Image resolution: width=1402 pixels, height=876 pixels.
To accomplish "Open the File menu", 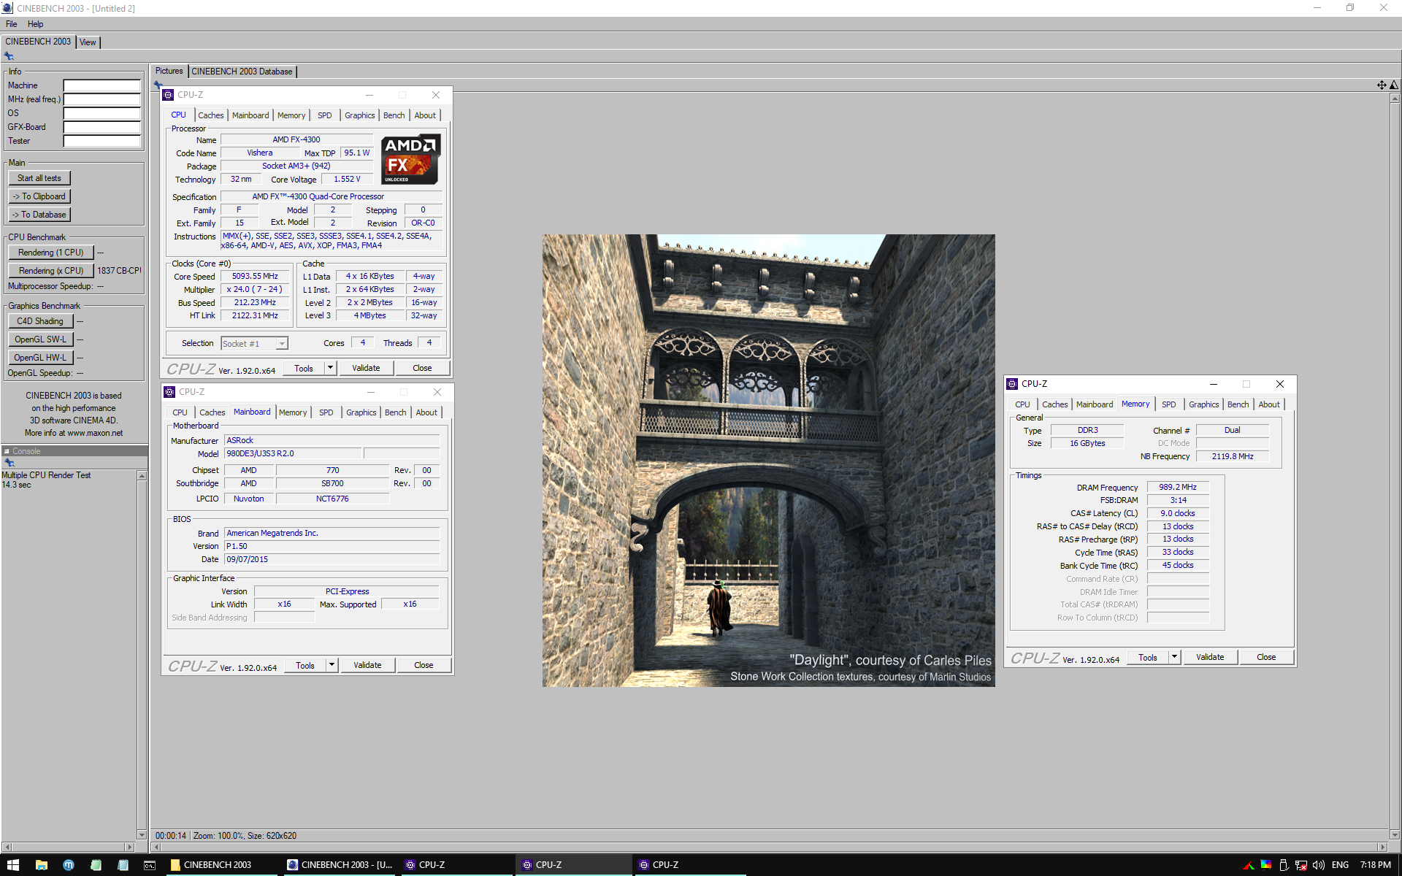I will pyautogui.click(x=12, y=24).
